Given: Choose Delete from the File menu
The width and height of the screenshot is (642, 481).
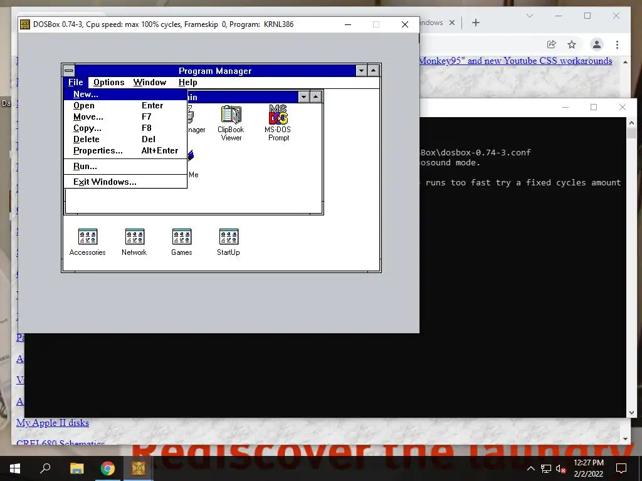Looking at the screenshot, I should point(125,139).
